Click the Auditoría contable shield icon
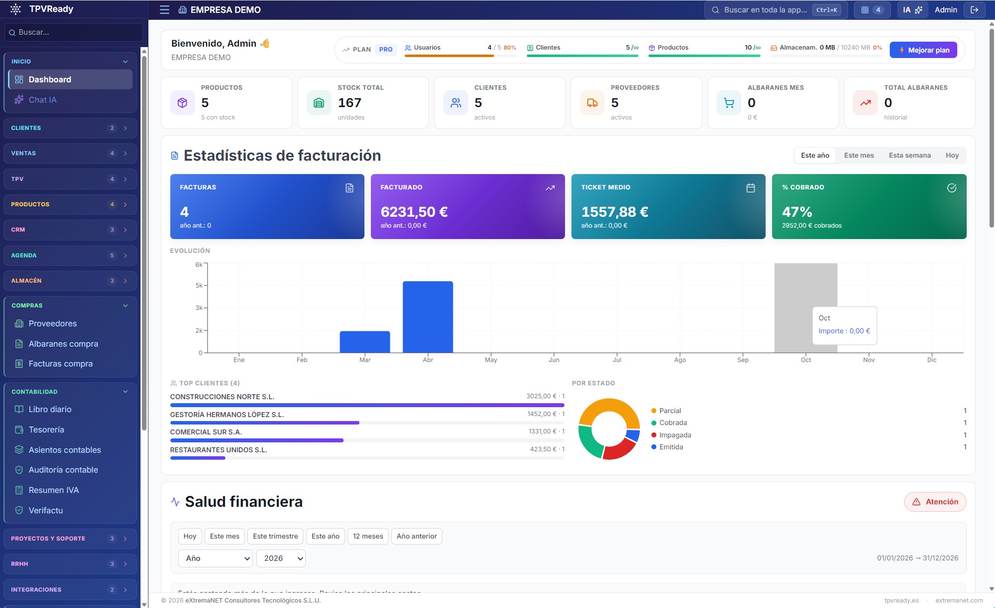The height and width of the screenshot is (608, 995). tap(19, 470)
